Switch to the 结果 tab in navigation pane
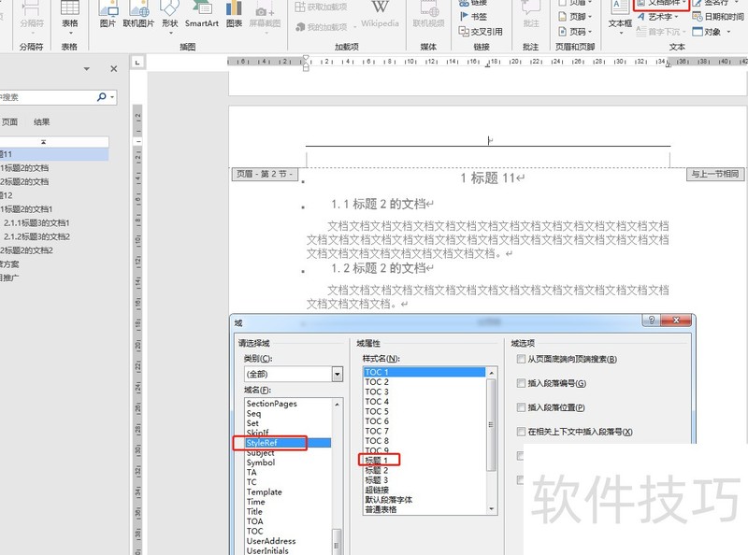 click(42, 121)
